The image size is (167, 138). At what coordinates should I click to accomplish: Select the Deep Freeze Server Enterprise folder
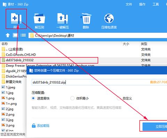click(50, 66)
